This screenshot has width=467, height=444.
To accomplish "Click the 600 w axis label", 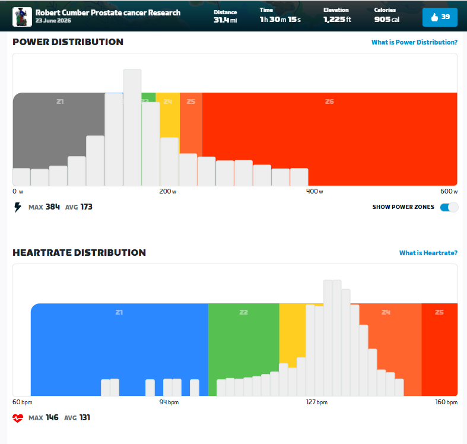I will 449,191.
